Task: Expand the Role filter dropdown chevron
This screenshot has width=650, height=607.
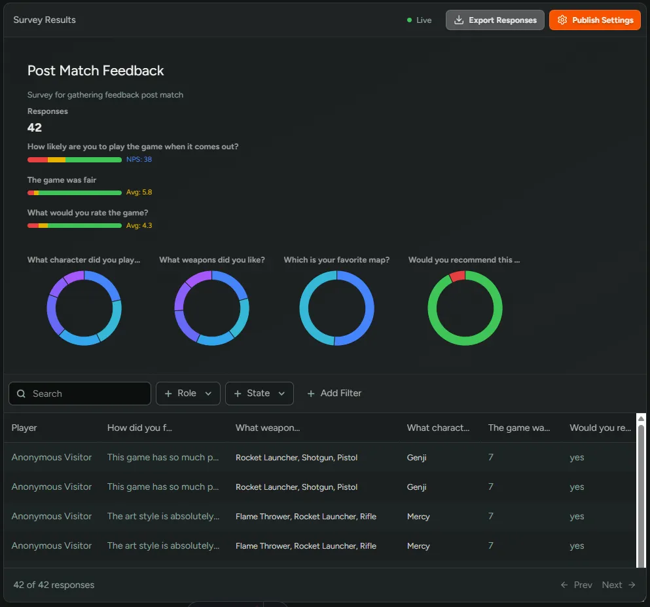Action: tap(208, 394)
